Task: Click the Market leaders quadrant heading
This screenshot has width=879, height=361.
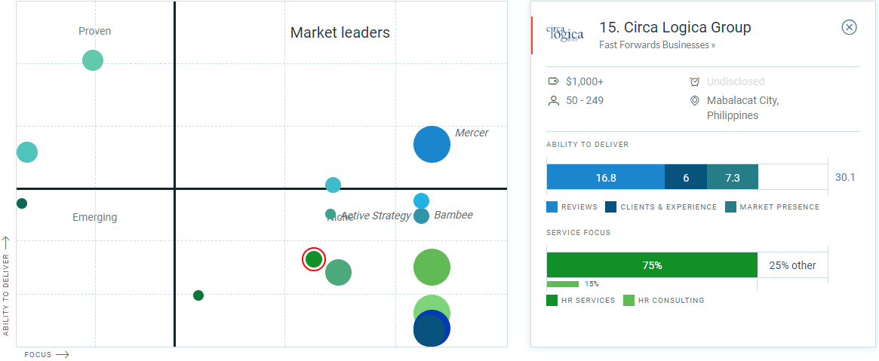Action: [340, 32]
